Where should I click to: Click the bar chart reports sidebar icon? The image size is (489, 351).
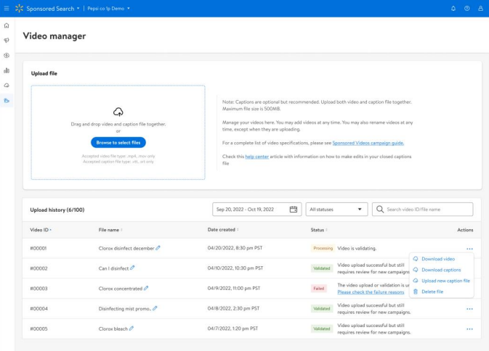pyautogui.click(x=7, y=70)
